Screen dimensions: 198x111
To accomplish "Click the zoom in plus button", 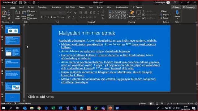I will 188,104.
